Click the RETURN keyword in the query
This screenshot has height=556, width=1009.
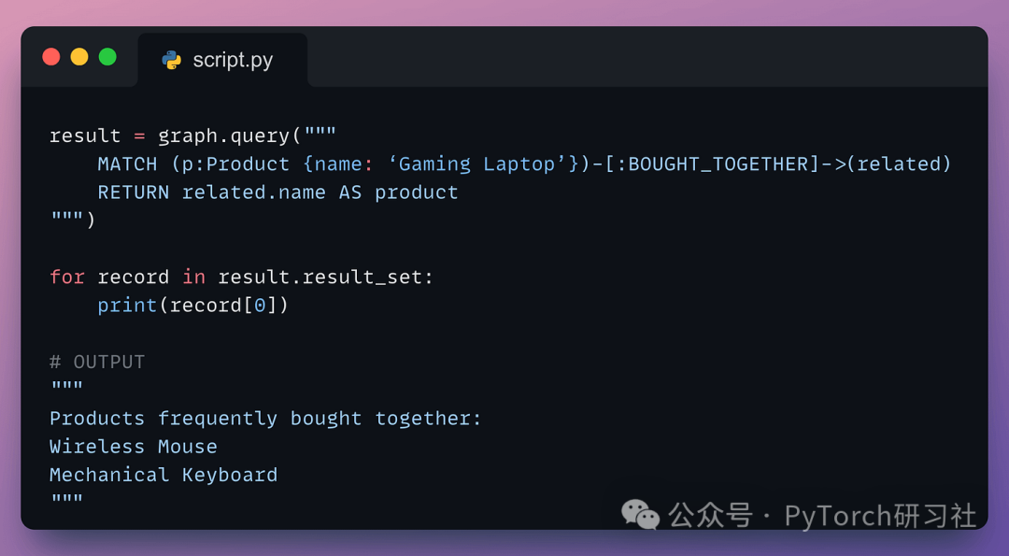pos(133,192)
